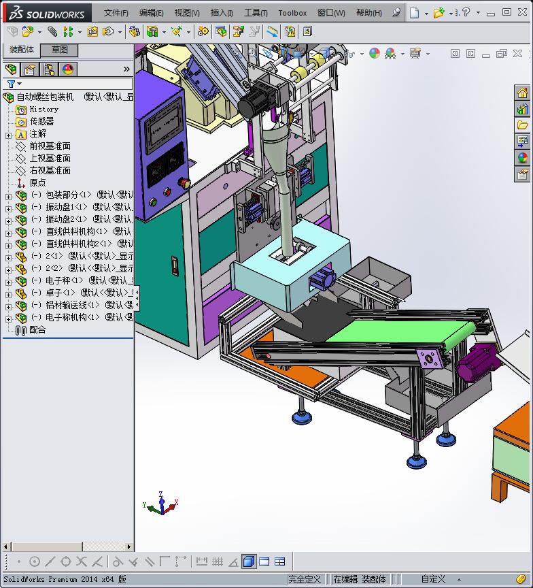Open the FeatureManager design tree tab icon

pos(12,69)
